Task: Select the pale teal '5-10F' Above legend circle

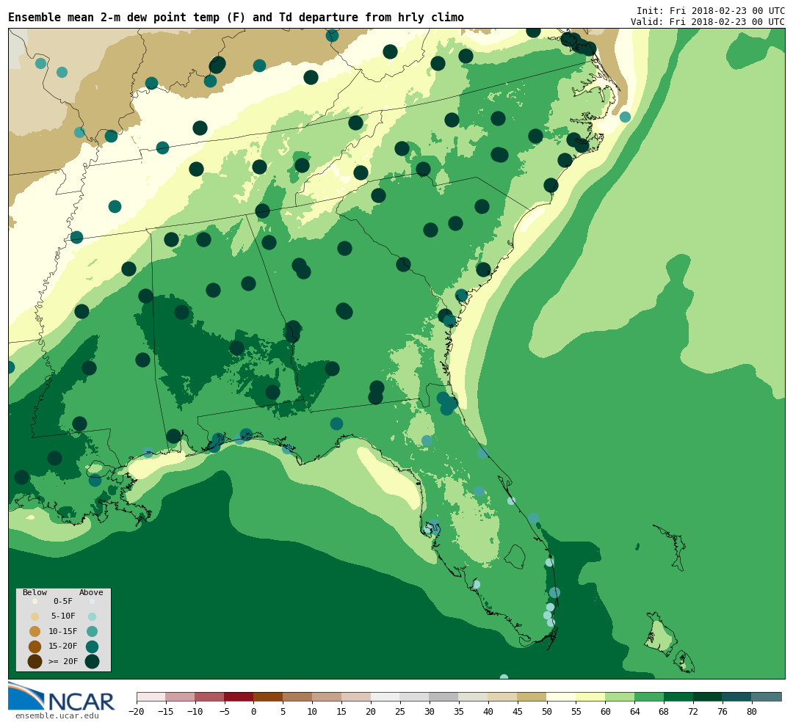Action: (92, 616)
